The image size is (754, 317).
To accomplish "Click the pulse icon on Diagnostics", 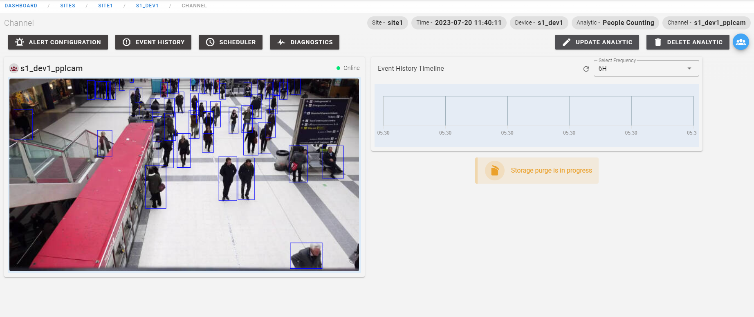I will click(x=281, y=42).
